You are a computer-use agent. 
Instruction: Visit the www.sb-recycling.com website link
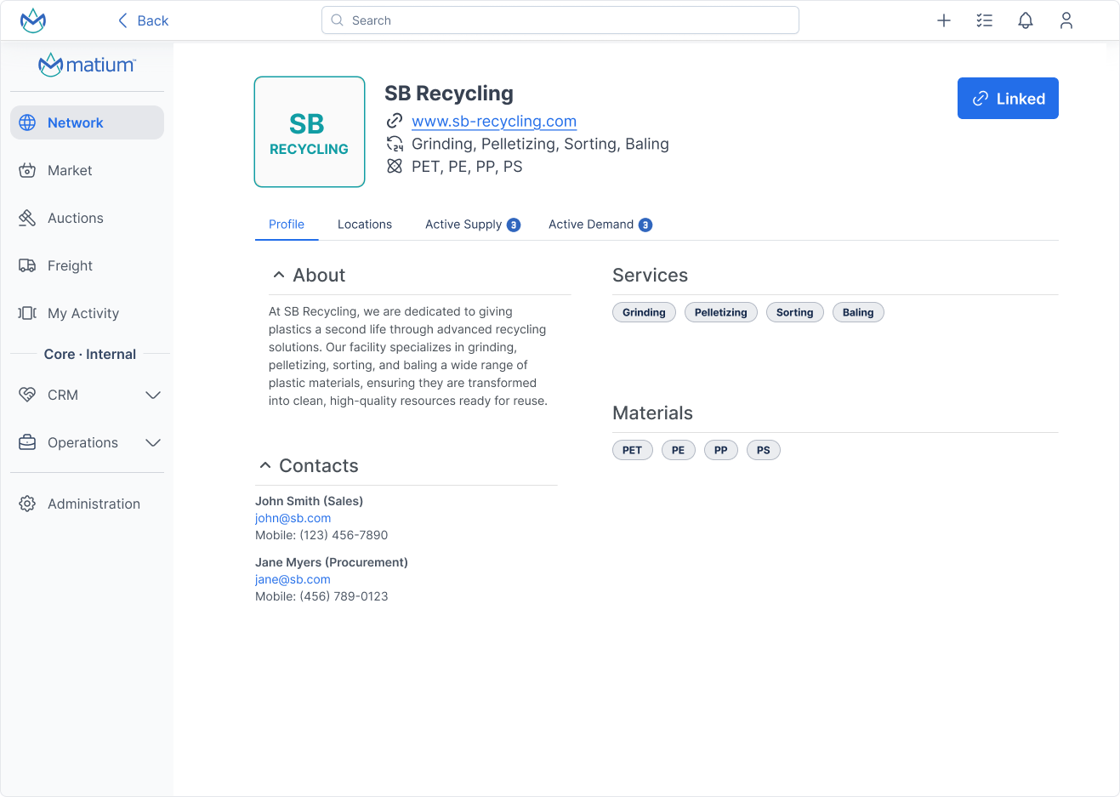point(493,121)
